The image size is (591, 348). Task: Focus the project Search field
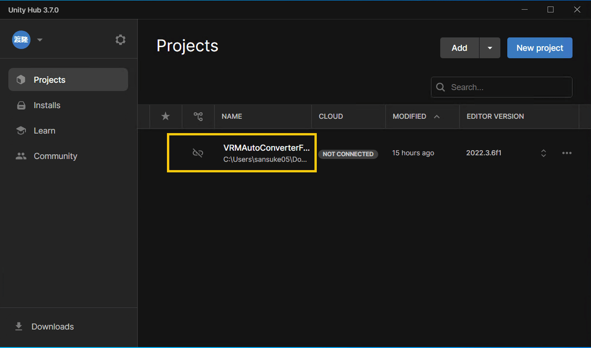(x=501, y=87)
